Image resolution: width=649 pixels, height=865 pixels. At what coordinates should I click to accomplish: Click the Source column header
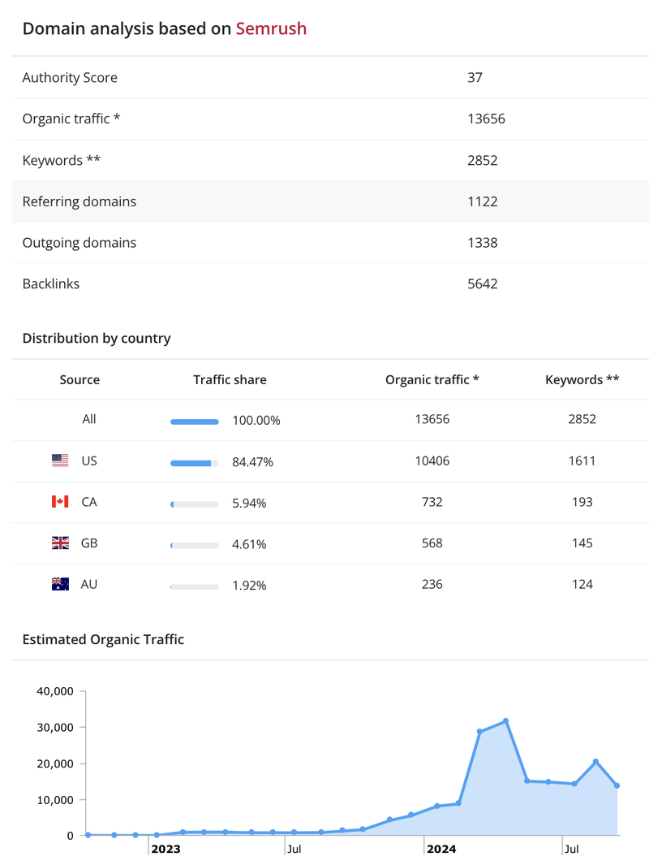click(80, 379)
